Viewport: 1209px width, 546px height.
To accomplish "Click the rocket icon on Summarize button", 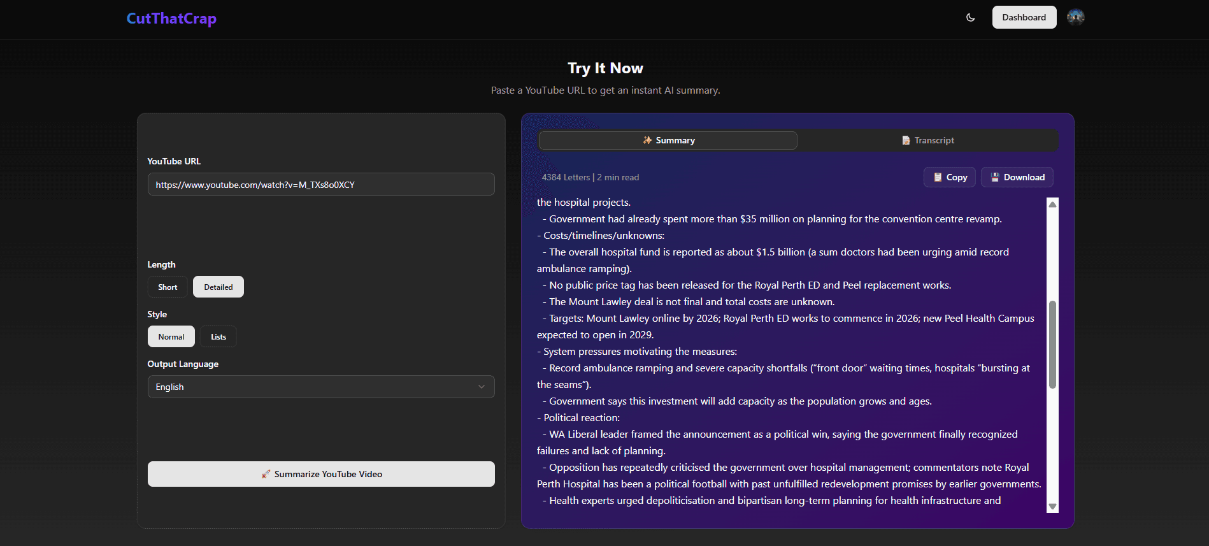I will [266, 474].
